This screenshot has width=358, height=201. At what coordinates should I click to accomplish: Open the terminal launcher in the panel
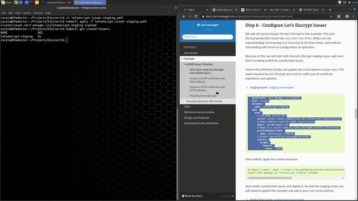[31, 2]
